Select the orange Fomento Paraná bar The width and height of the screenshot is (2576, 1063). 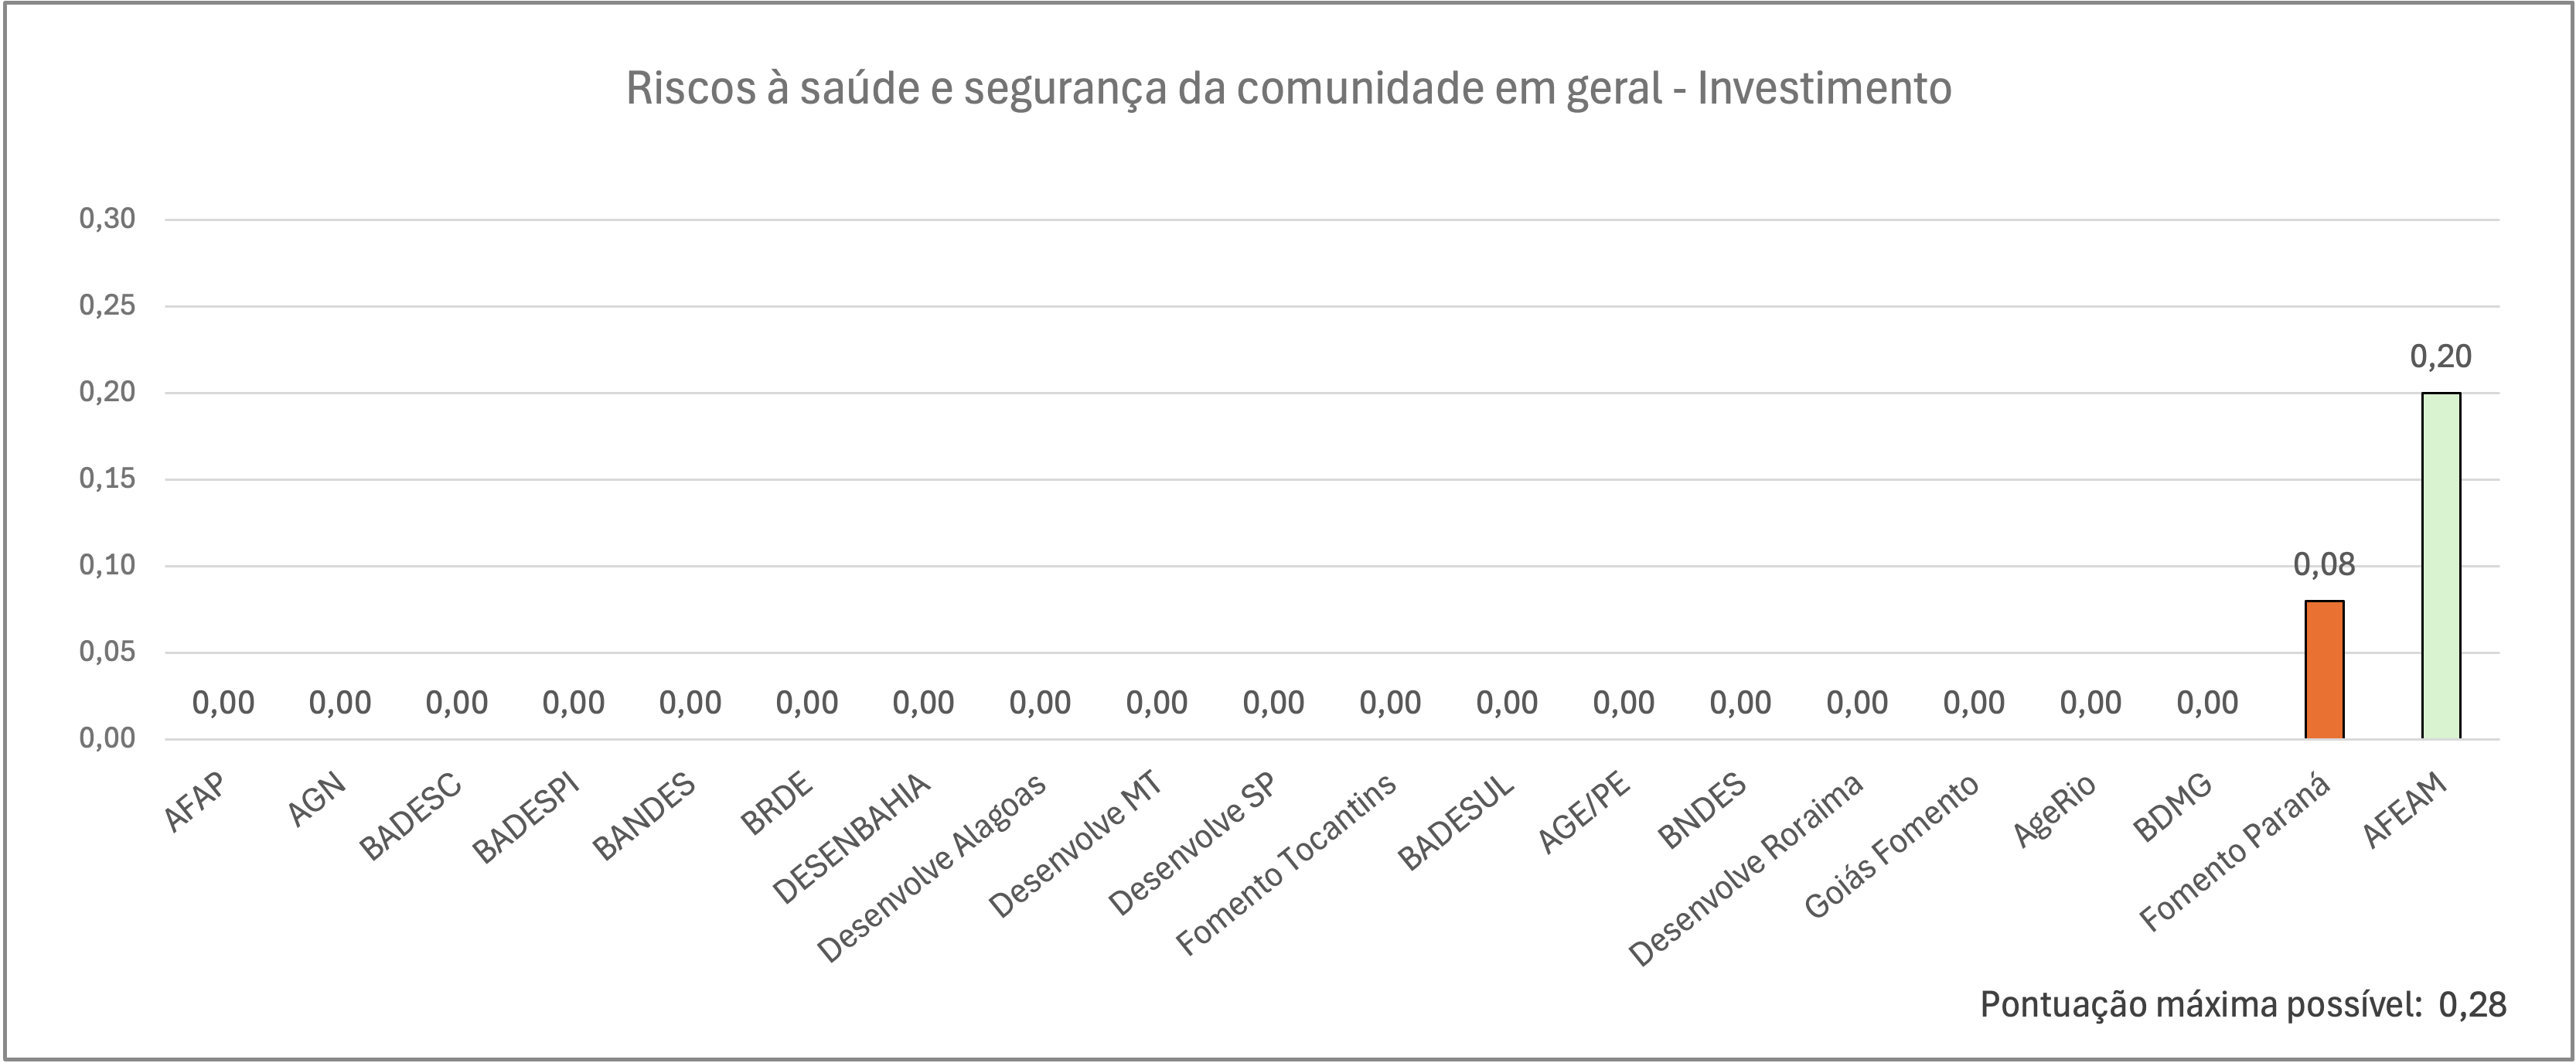(2324, 670)
